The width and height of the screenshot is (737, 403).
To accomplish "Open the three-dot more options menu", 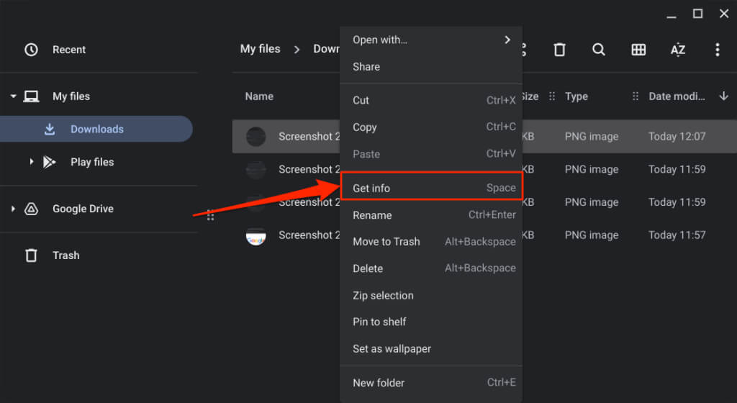I will tap(717, 50).
